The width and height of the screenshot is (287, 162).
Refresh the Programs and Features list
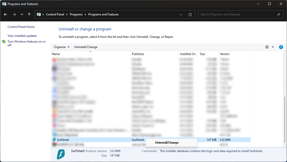pyautogui.click(x=190, y=14)
